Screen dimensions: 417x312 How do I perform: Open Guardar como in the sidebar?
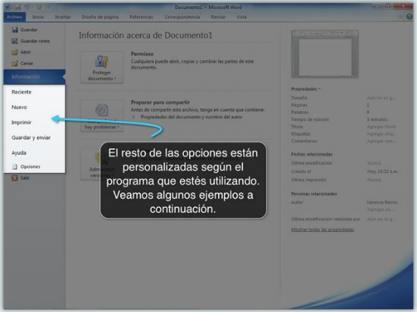30,41
